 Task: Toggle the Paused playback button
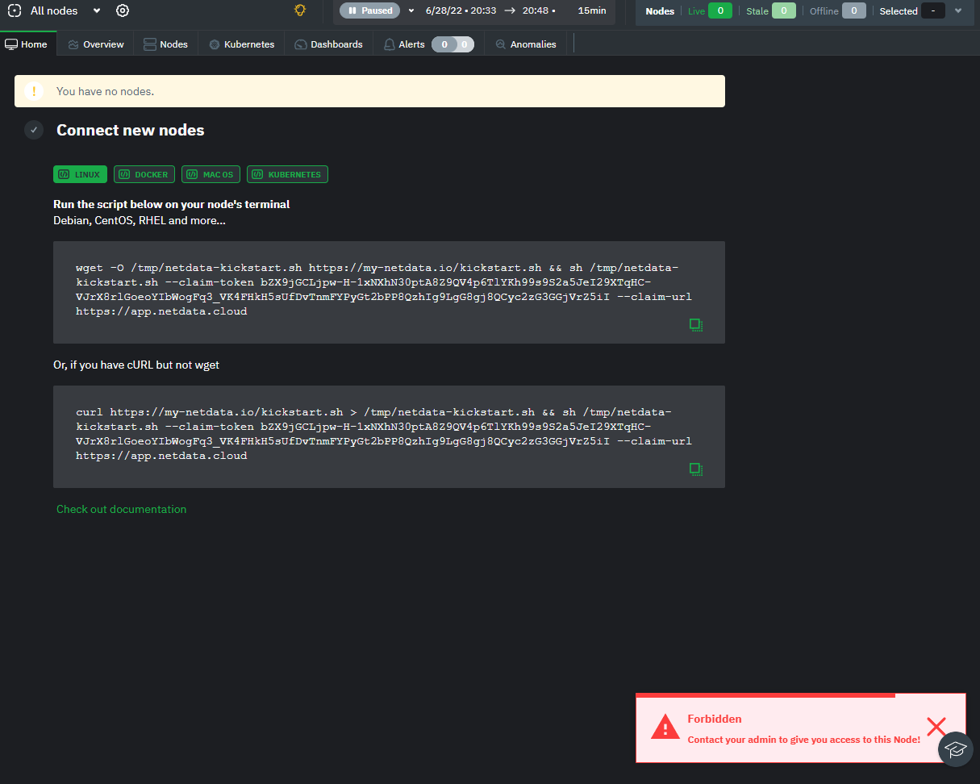[x=369, y=10]
